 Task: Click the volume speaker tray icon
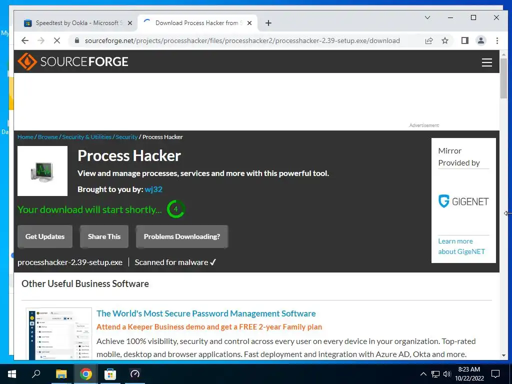pyautogui.click(x=446, y=374)
